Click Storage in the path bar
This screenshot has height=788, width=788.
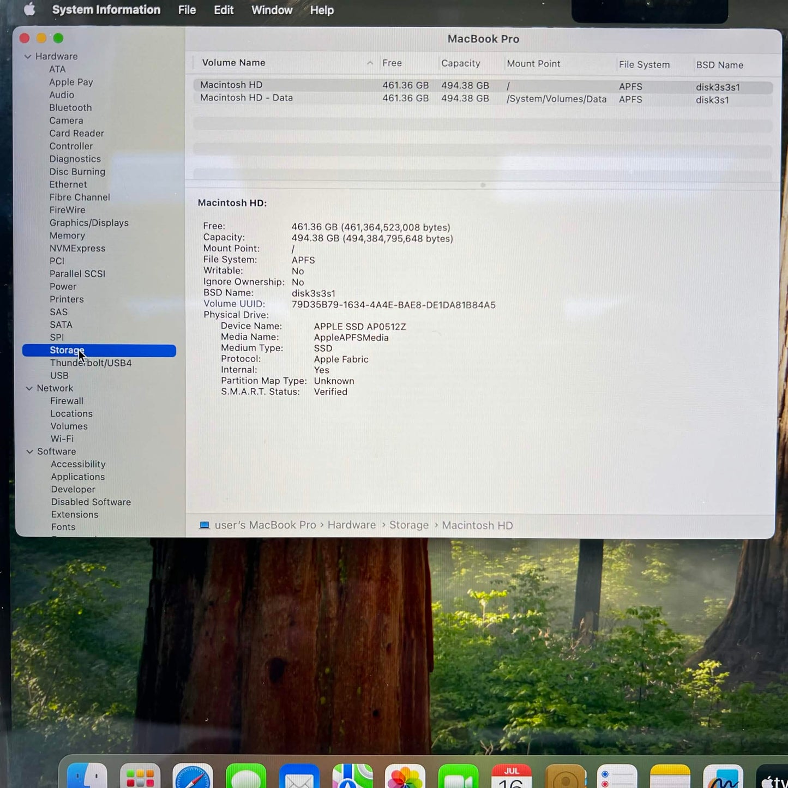(409, 525)
